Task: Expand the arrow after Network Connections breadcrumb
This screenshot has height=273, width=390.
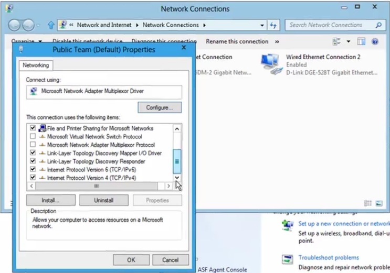Action: pos(204,25)
